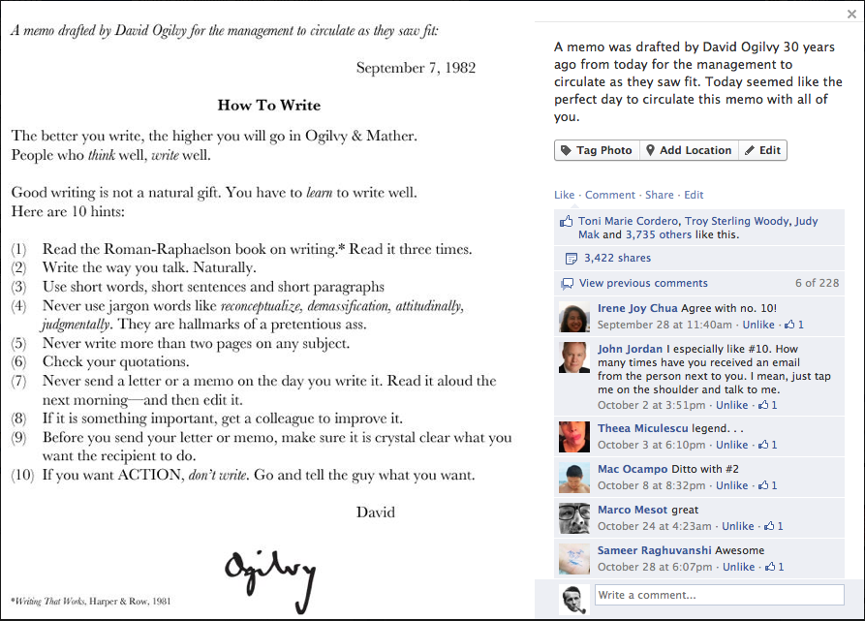Click your profile picture beside the comment box
This screenshot has height=621, width=865.
[x=574, y=600]
